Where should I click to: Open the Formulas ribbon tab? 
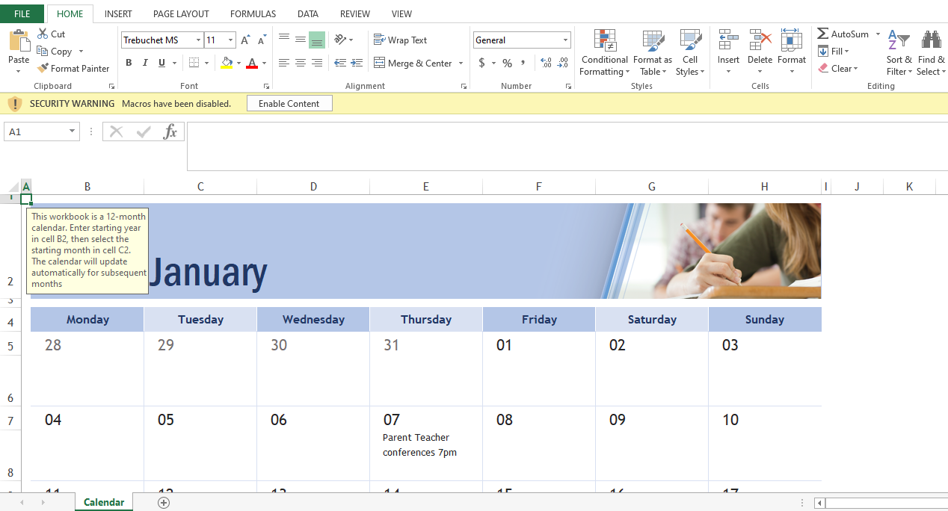[x=253, y=14]
